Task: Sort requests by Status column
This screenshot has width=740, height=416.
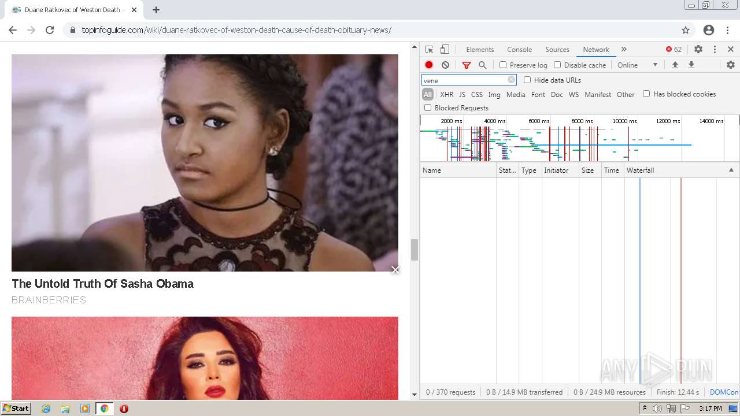Action: (508, 170)
